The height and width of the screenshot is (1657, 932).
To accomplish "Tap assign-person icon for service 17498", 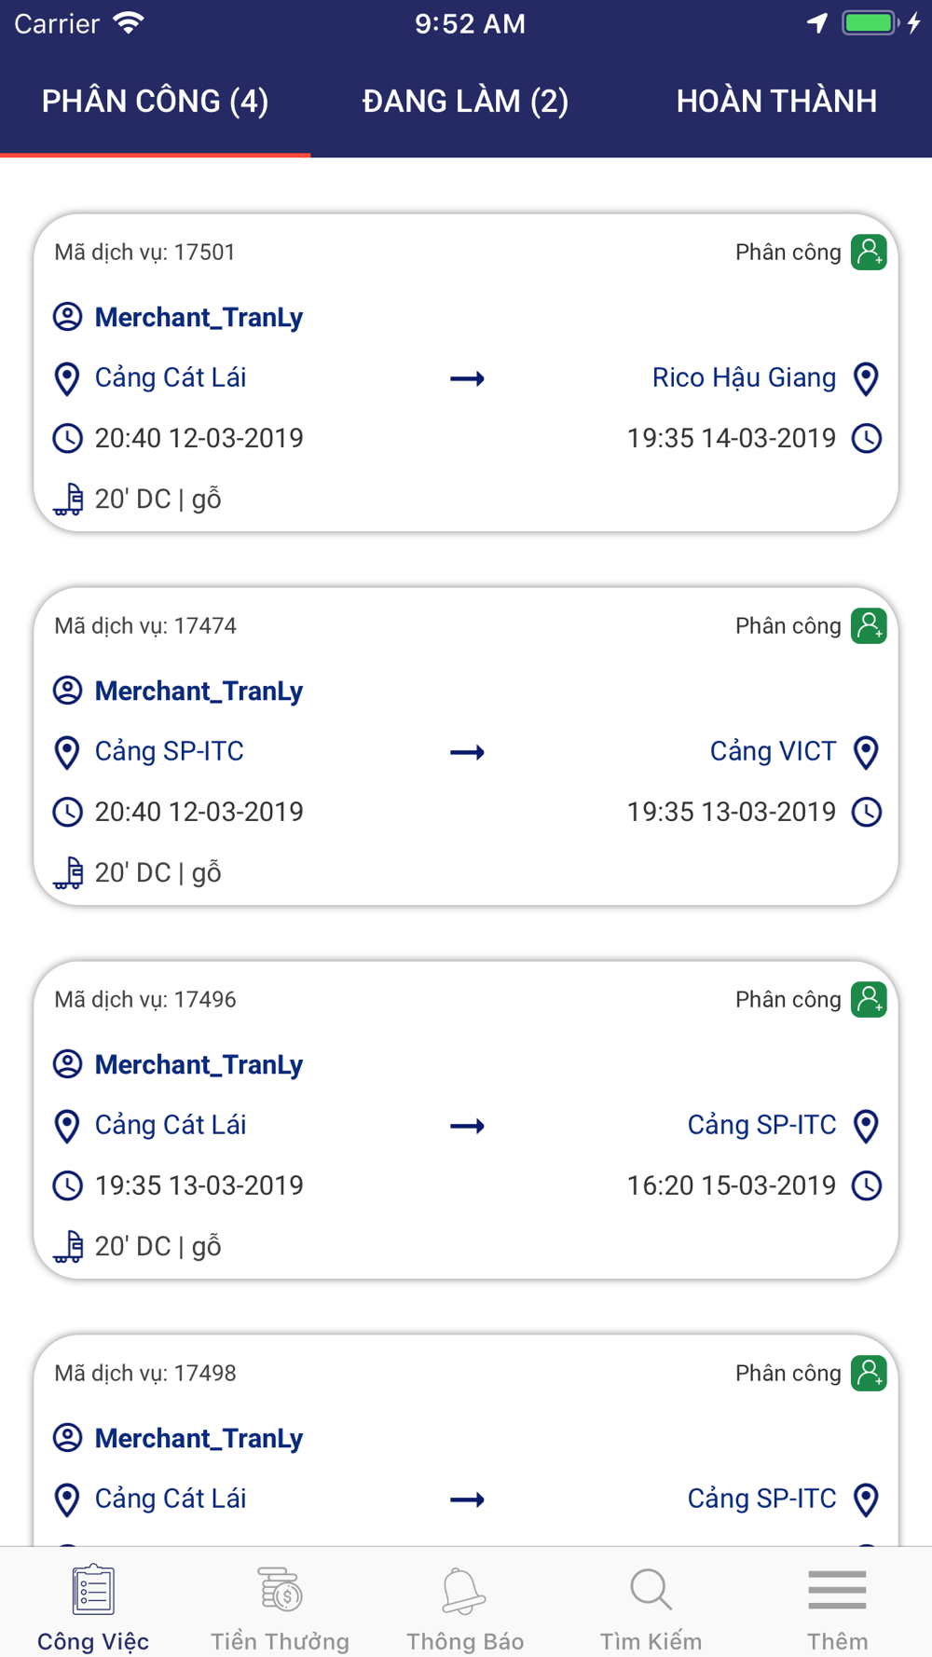I will click(868, 1374).
